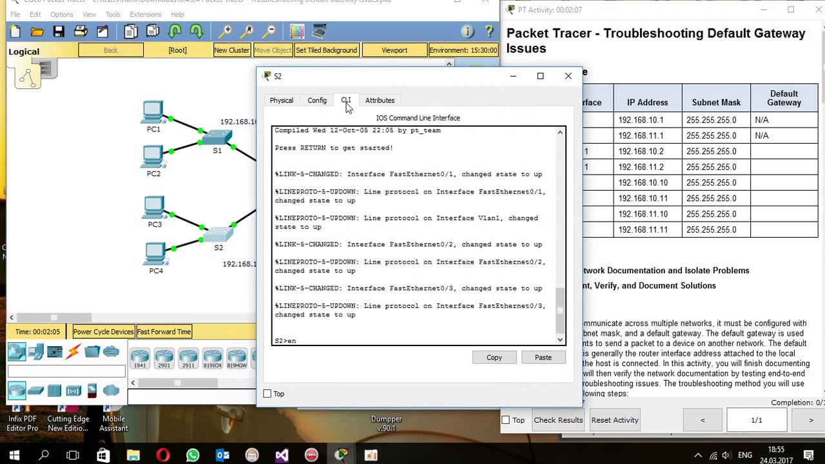Image resolution: width=825 pixels, height=464 pixels.
Task: Click the network information icon
Action: click(x=468, y=32)
